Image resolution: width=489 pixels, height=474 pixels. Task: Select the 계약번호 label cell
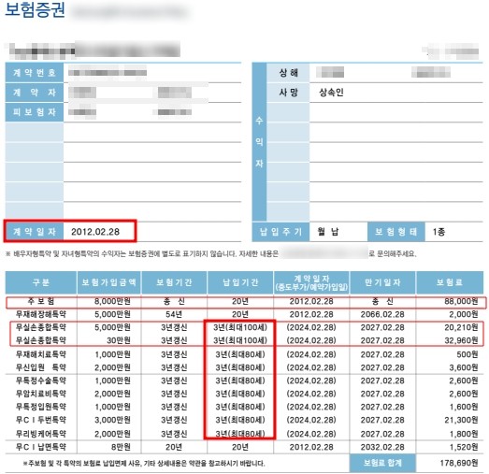(x=35, y=73)
